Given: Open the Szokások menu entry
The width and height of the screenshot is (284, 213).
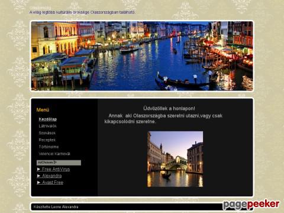Looking at the screenshot, I should [x=47, y=133].
